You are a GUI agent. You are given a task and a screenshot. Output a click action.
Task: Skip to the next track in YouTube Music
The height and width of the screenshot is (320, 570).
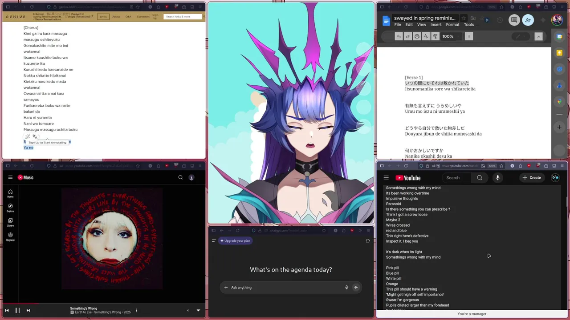coord(28,310)
